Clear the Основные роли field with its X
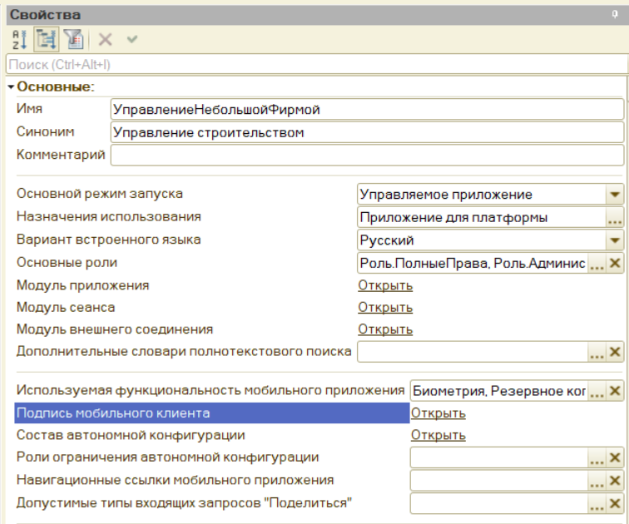Screen dimensions: 629x524 pos(615,264)
